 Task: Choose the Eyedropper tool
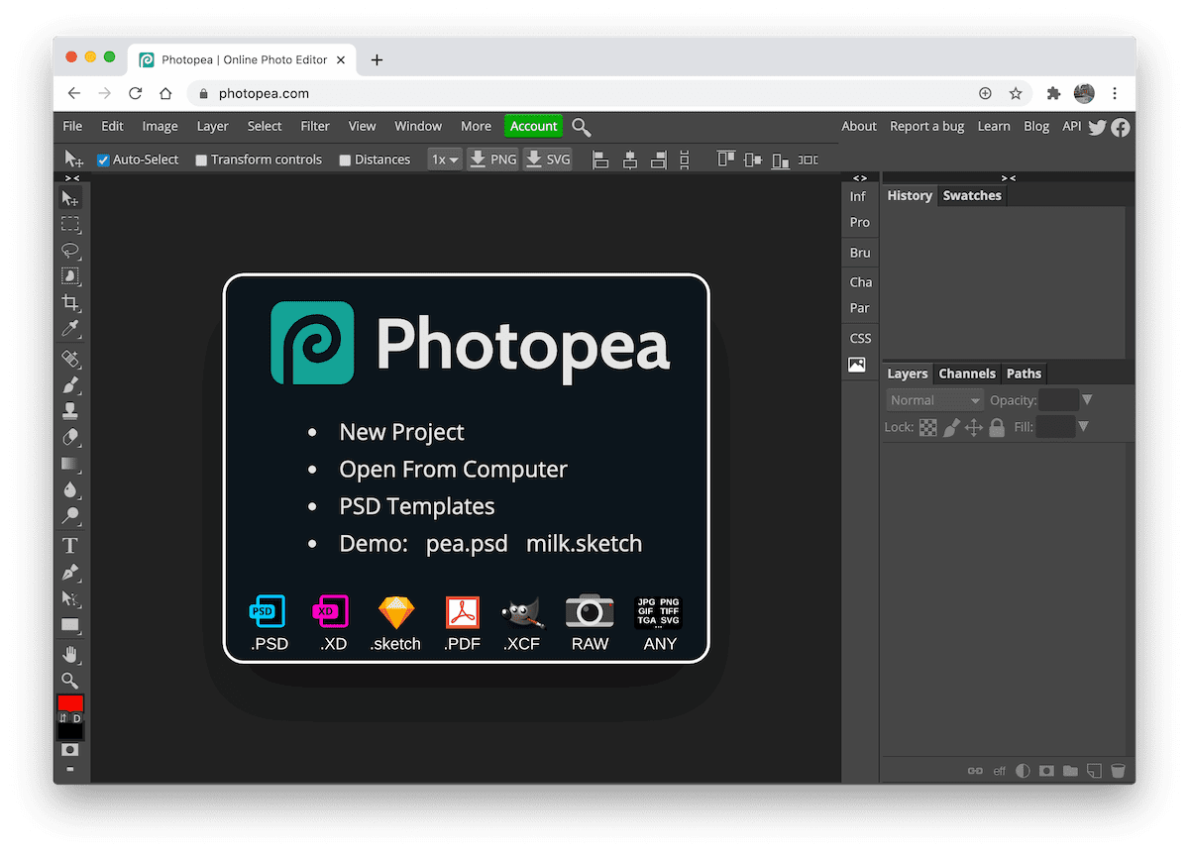[70, 329]
